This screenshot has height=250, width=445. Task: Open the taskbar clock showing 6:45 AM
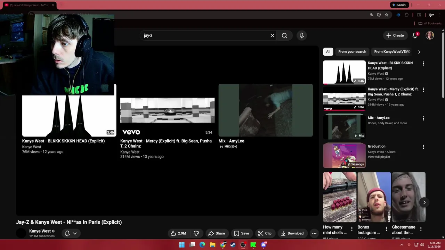point(435,245)
